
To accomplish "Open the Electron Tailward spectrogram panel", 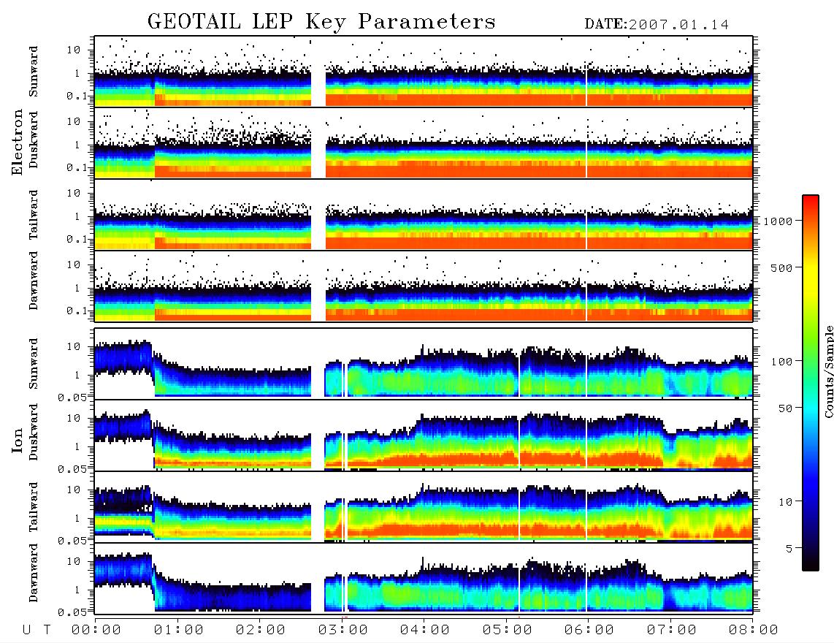I will 424,215.
